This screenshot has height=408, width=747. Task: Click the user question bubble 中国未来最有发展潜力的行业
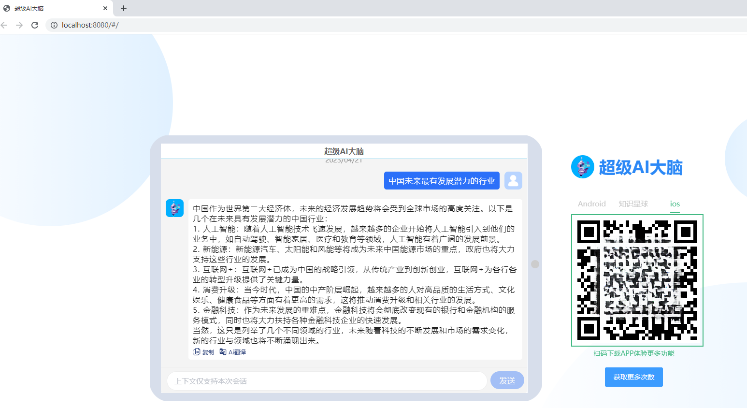441,180
